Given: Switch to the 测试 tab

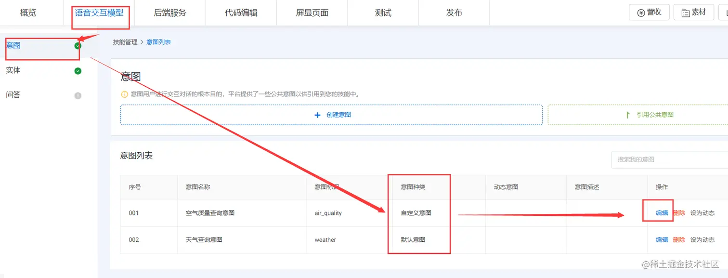Looking at the screenshot, I should 383,13.
